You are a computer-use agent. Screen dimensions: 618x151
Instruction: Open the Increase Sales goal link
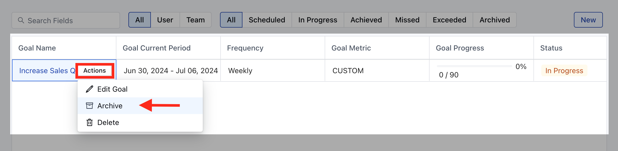[47, 71]
